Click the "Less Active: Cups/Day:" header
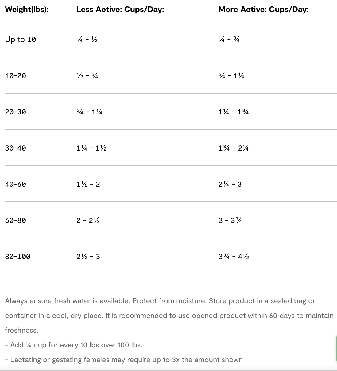The height and width of the screenshot is (371, 337). [x=120, y=10]
